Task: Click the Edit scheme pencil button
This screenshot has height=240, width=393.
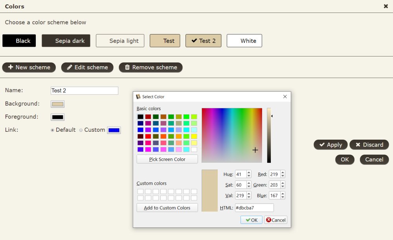Action: pos(87,67)
